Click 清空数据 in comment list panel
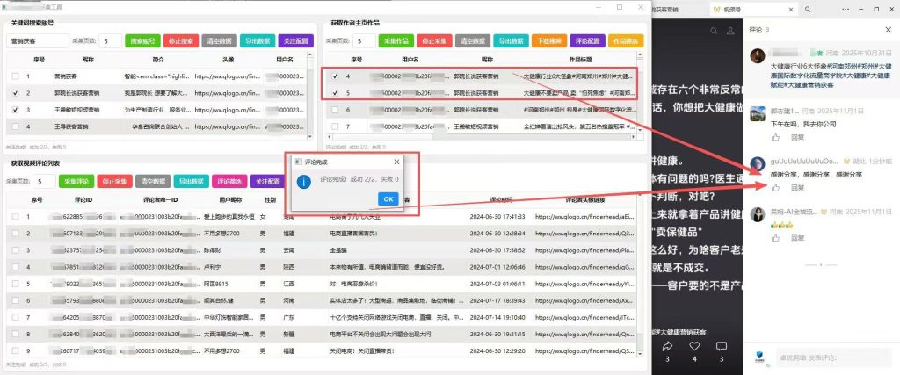 pos(153,182)
